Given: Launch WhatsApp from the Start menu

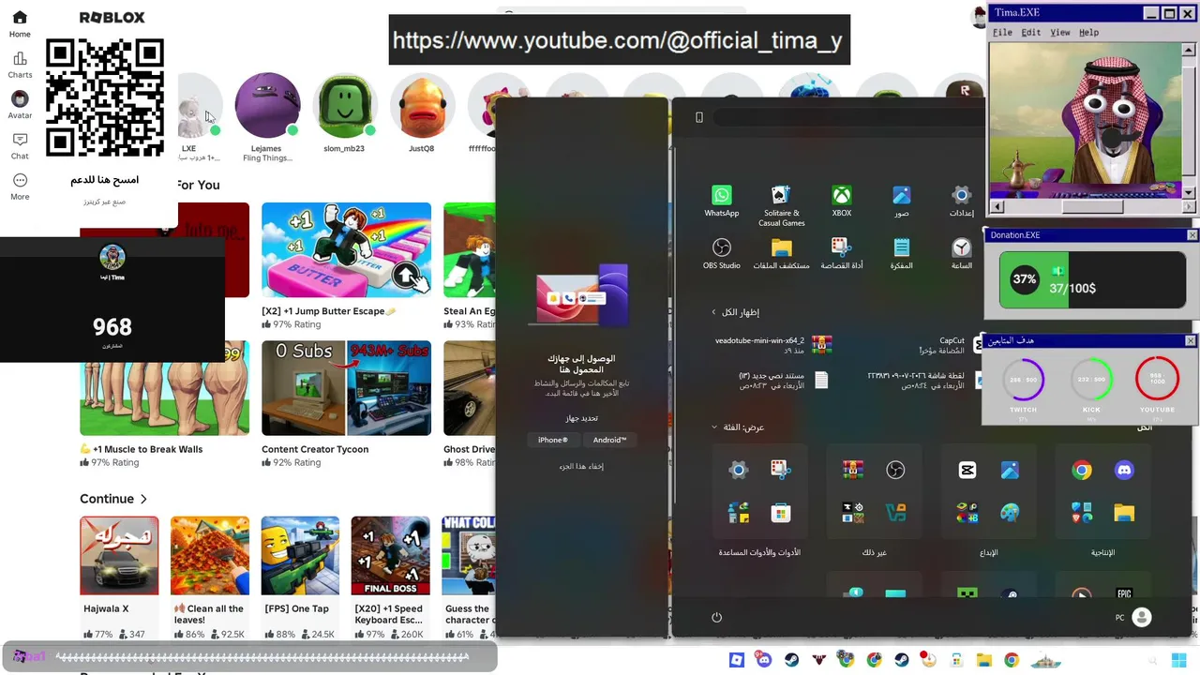Looking at the screenshot, I should 722,201.
